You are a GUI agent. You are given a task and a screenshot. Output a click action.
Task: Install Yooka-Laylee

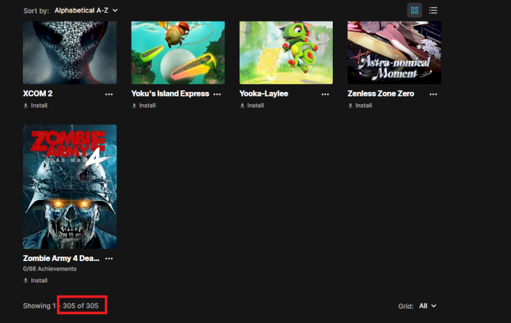point(252,105)
